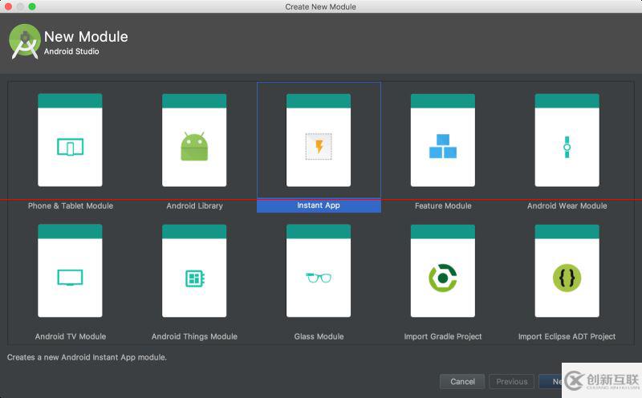Choose the Glass Module eyeglasses icon
Viewport: 642px width, 398px height.
coord(319,278)
